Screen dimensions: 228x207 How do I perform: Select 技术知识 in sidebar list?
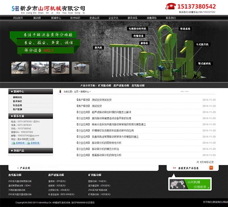[17, 101]
